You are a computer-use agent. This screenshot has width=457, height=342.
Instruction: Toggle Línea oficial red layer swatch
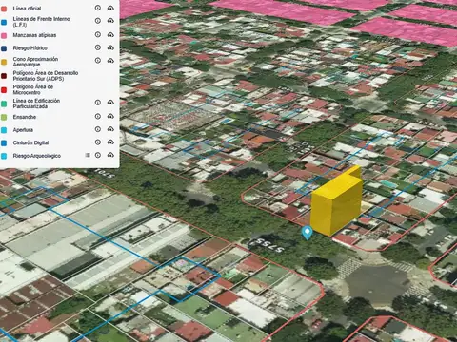click(4, 9)
